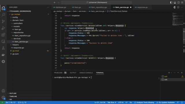The image size is (185, 104).
Task: Collapse the repositories folder
Action: tap(29, 33)
